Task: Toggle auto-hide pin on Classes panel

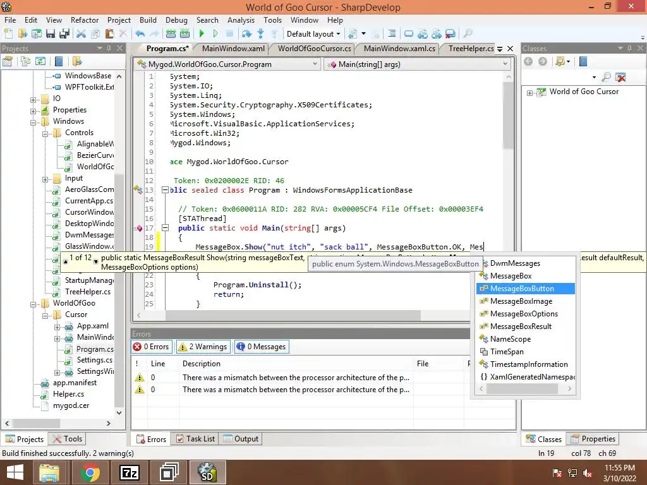Action: tap(629, 48)
